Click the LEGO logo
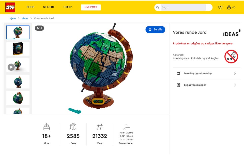 point(10,7)
